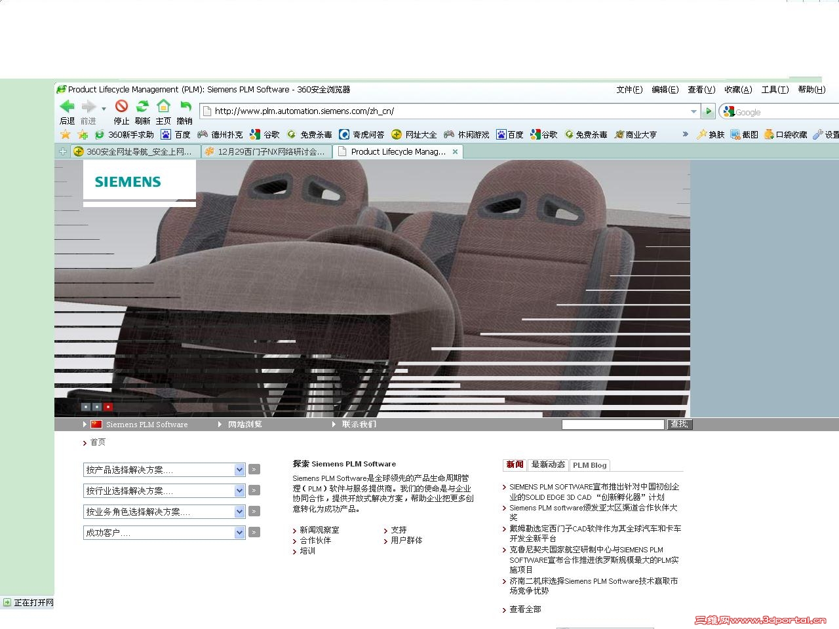Select the first slideshow indicator dot
The height and width of the screenshot is (629, 839).
click(x=85, y=407)
